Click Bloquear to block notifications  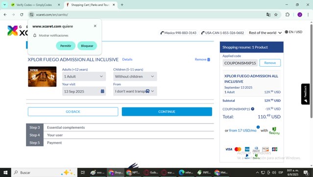pyautogui.click(x=87, y=46)
